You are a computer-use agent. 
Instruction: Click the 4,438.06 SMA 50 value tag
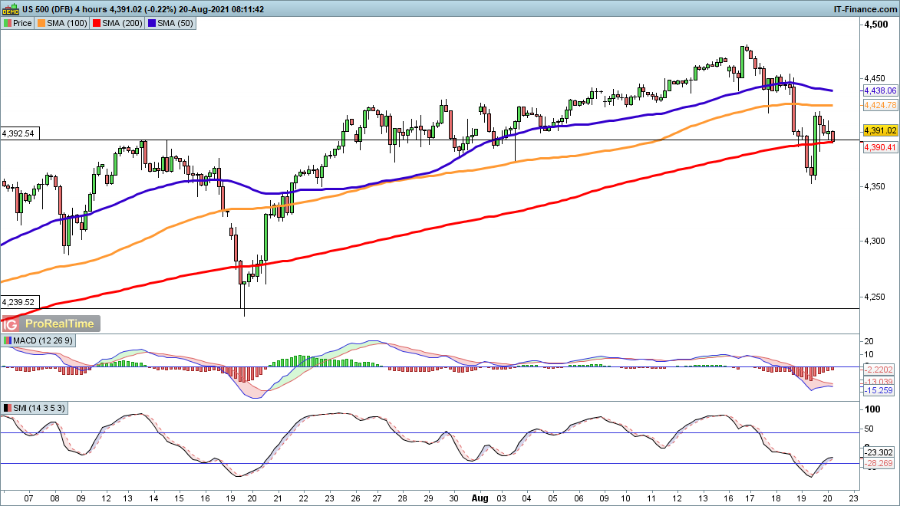tap(880, 90)
